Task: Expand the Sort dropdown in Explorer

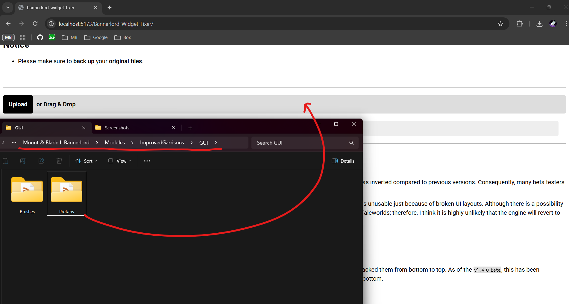Action: pos(86,161)
